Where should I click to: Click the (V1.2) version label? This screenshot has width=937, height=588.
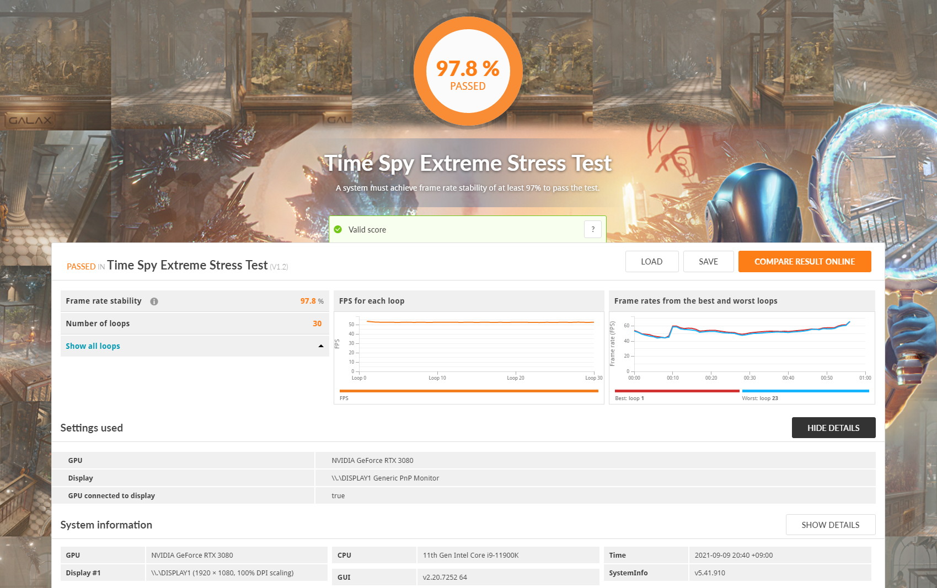point(279,267)
